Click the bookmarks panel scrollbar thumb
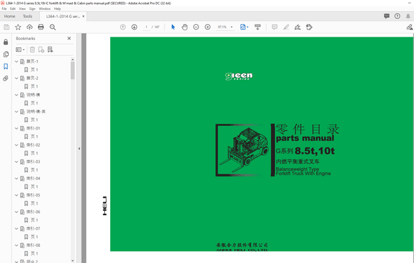Viewport: 414px width, 263px height. tap(73, 71)
